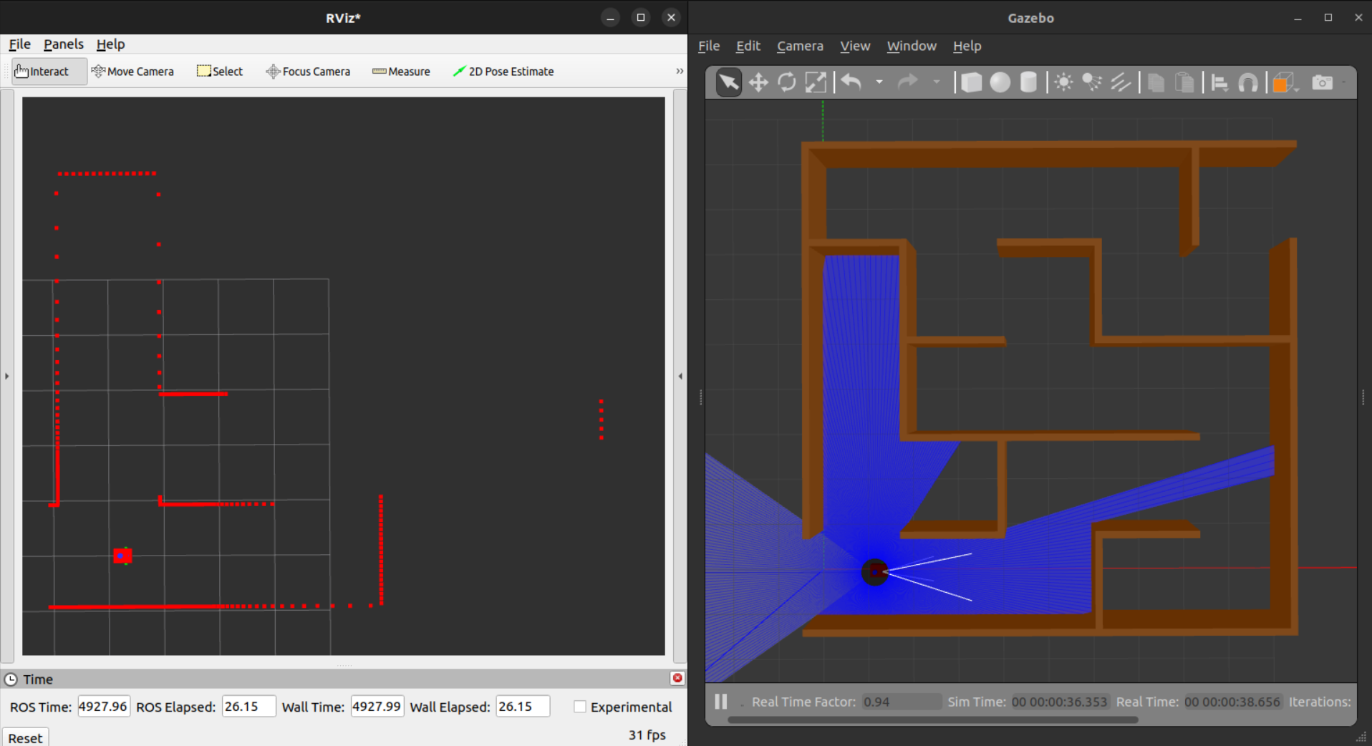Image resolution: width=1372 pixels, height=746 pixels.
Task: Insert a cylinder shape in Gazebo
Action: (1028, 83)
